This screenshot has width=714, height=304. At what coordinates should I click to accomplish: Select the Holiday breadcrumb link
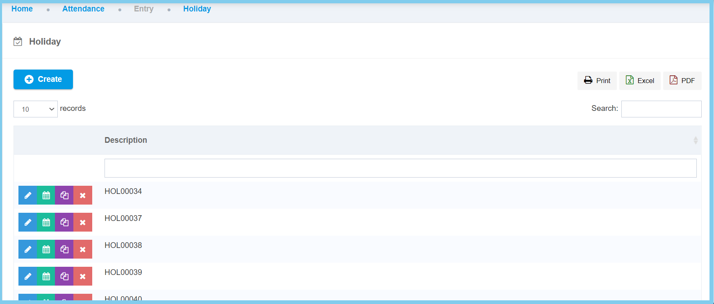coord(197,9)
